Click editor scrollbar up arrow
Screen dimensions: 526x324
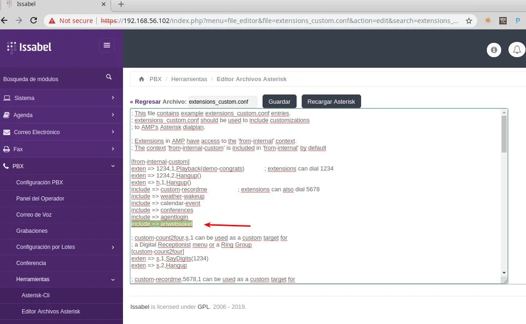pyautogui.click(x=504, y=112)
